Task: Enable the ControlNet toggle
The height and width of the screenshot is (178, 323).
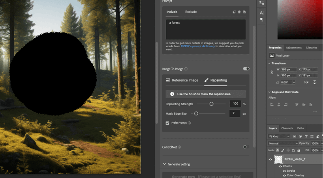Action: pos(246,147)
